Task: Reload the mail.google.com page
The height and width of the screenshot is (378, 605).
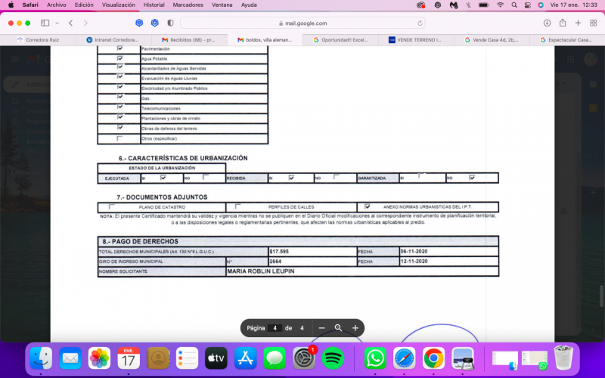Action: [x=420, y=23]
